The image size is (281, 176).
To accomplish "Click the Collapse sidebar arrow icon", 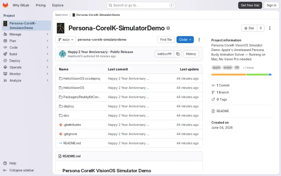I will point(5,170).
